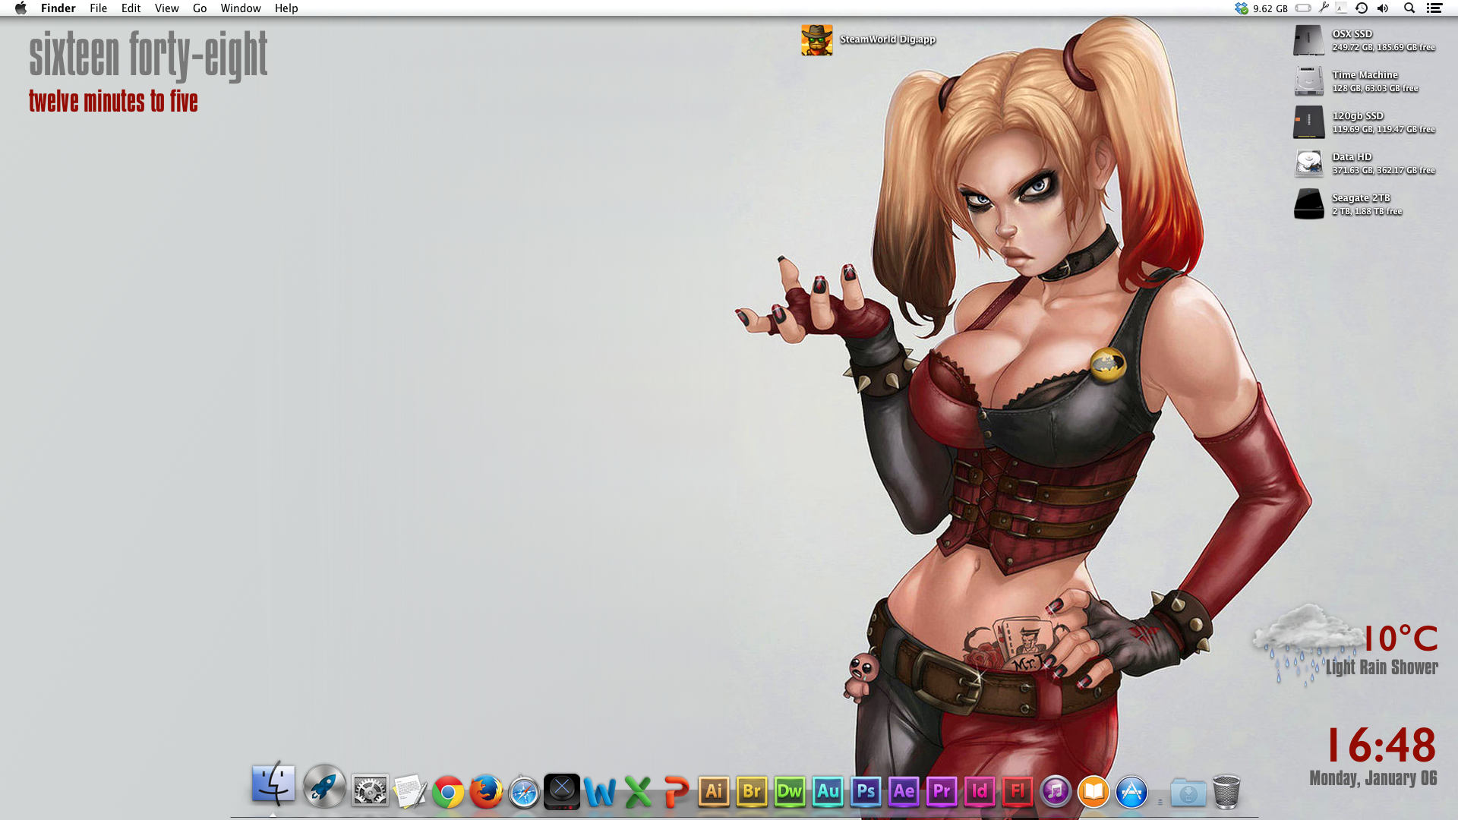Launch Adobe Audition from the dock
Viewport: 1458px width, 820px height.
[828, 792]
